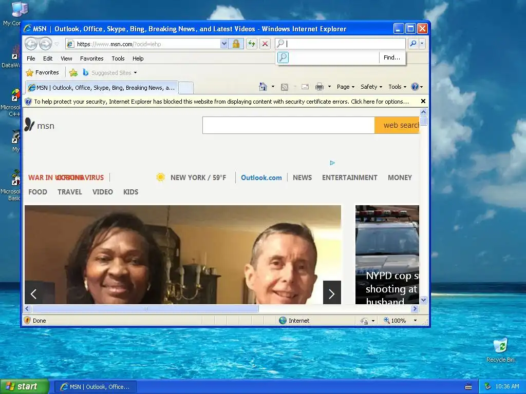The height and width of the screenshot is (394, 526).
Task: Stop loading with the red X icon
Action: (265, 44)
